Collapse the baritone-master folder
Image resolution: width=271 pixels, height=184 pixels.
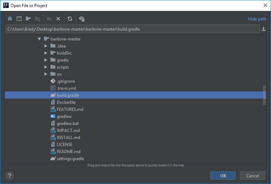[40, 39]
